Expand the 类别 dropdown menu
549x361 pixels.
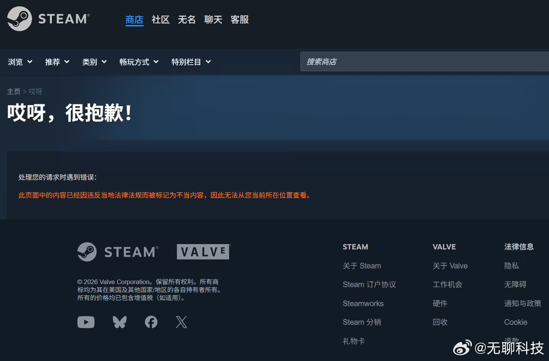click(x=95, y=62)
